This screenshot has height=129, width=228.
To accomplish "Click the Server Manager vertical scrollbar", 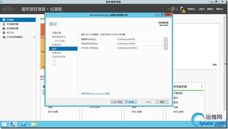I will point(225,64).
